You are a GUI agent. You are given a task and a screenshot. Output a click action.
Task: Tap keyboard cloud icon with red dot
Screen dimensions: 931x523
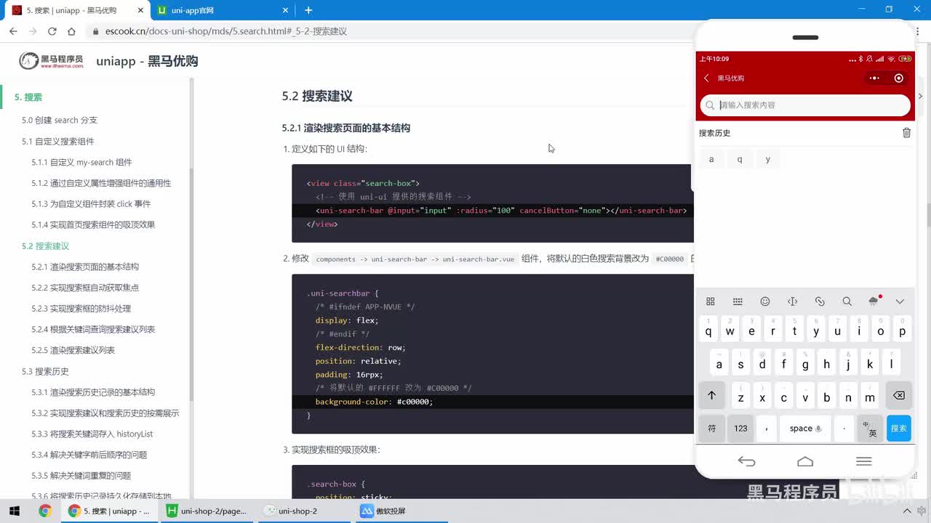point(874,301)
